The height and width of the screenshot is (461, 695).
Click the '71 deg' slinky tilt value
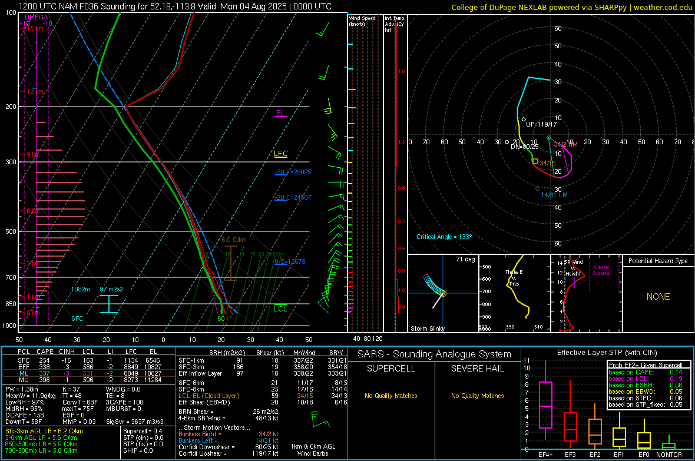tap(465, 259)
